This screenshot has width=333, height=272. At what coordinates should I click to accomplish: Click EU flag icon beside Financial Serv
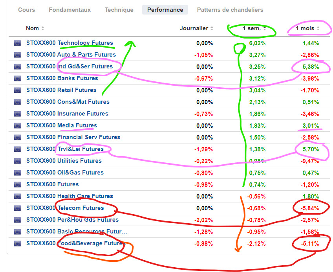pos(17,138)
